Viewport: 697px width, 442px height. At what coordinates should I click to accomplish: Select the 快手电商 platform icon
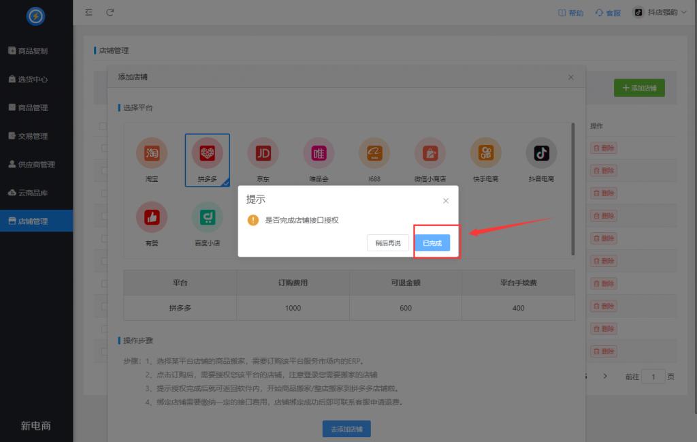(x=485, y=153)
